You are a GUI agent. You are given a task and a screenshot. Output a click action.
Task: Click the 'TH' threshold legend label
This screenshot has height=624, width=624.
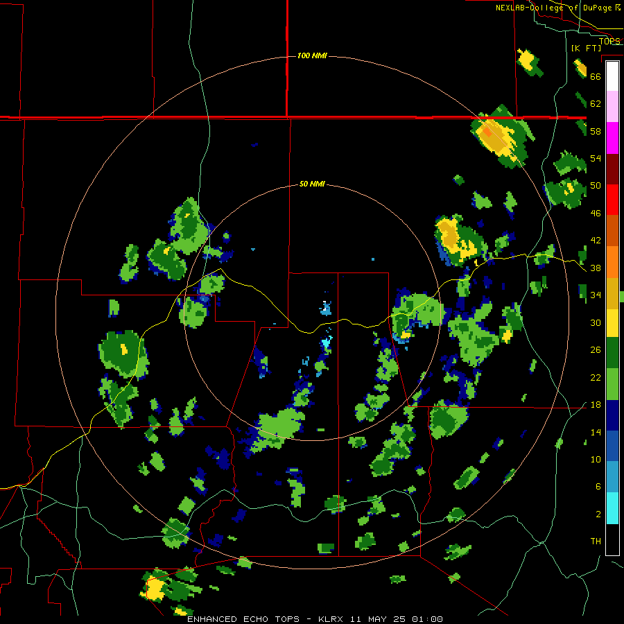click(x=596, y=541)
